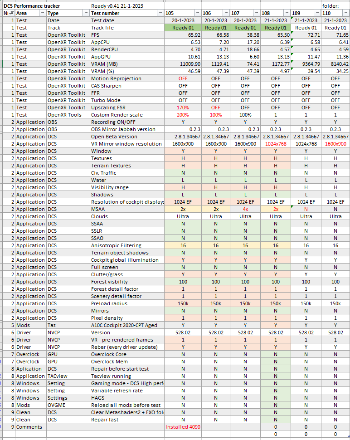Select the 'Open Beta Version' label cell
This screenshot has height=440, width=350.
click(x=127, y=137)
